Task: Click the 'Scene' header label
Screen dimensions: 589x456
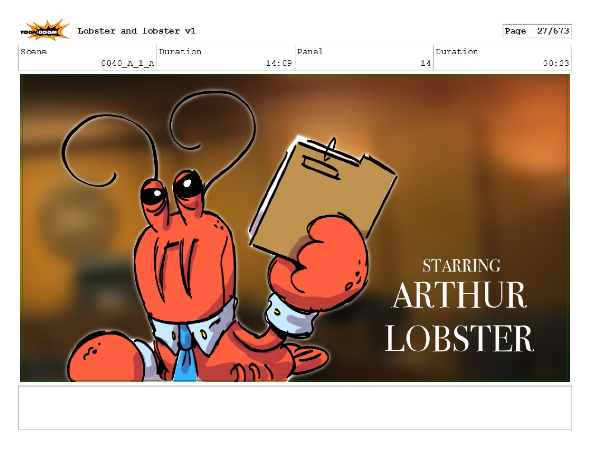Action: 34,52
